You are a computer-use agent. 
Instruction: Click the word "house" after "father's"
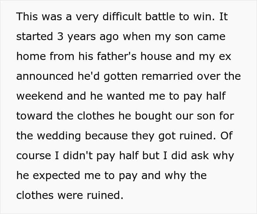click(156, 56)
